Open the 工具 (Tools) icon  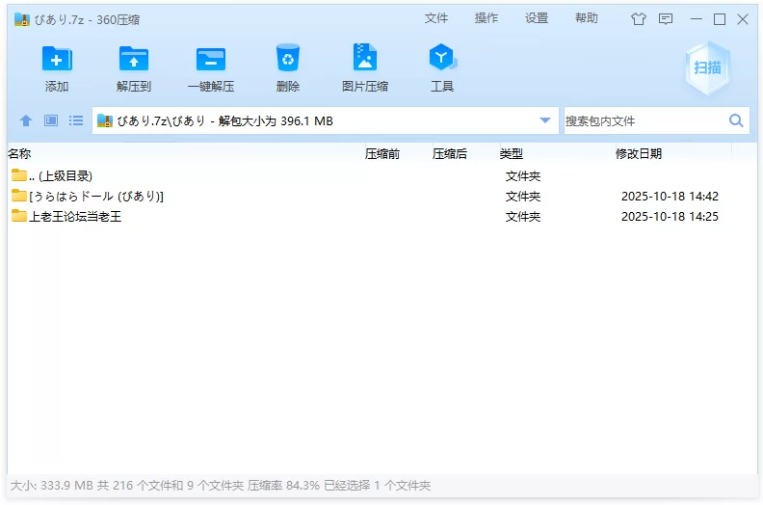pos(442,60)
